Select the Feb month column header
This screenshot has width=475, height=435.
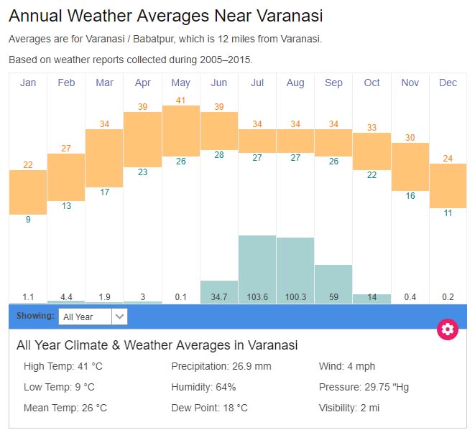pyautogui.click(x=66, y=83)
